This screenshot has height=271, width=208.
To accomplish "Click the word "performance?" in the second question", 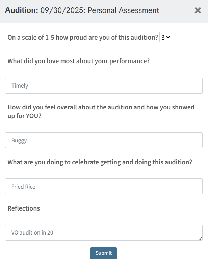I will coord(130,61).
